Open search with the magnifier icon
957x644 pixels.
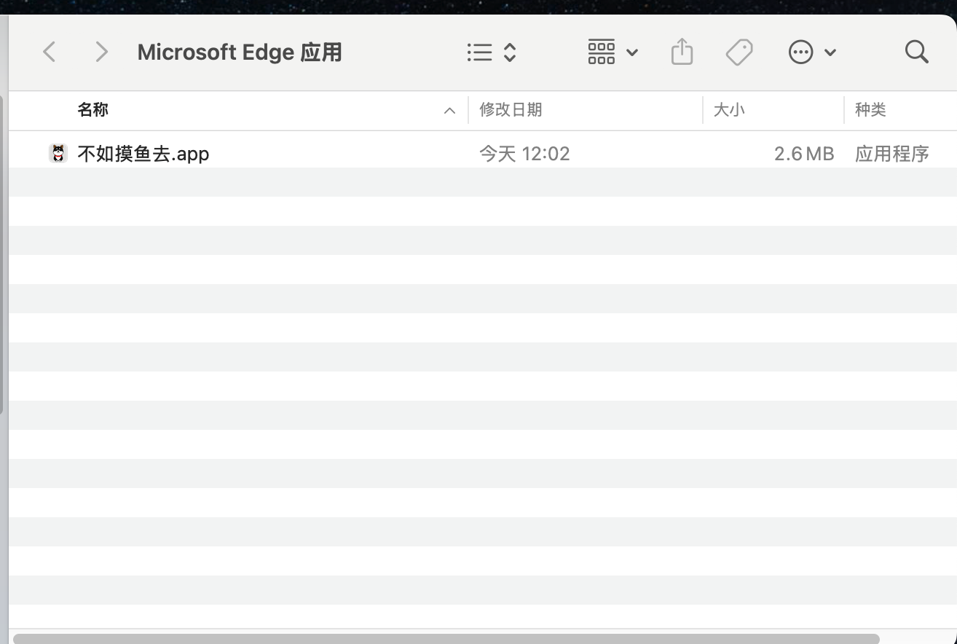coord(916,52)
